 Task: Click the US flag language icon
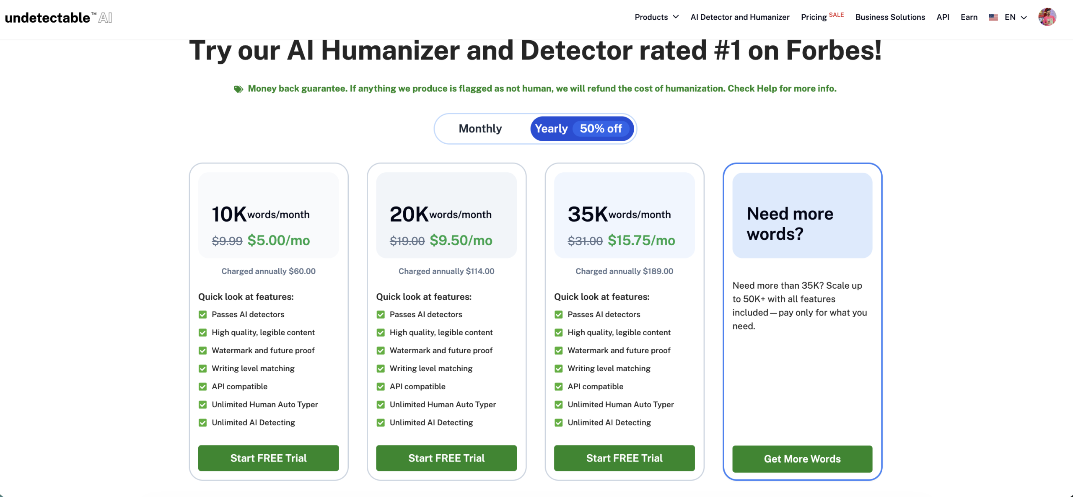pyautogui.click(x=993, y=17)
